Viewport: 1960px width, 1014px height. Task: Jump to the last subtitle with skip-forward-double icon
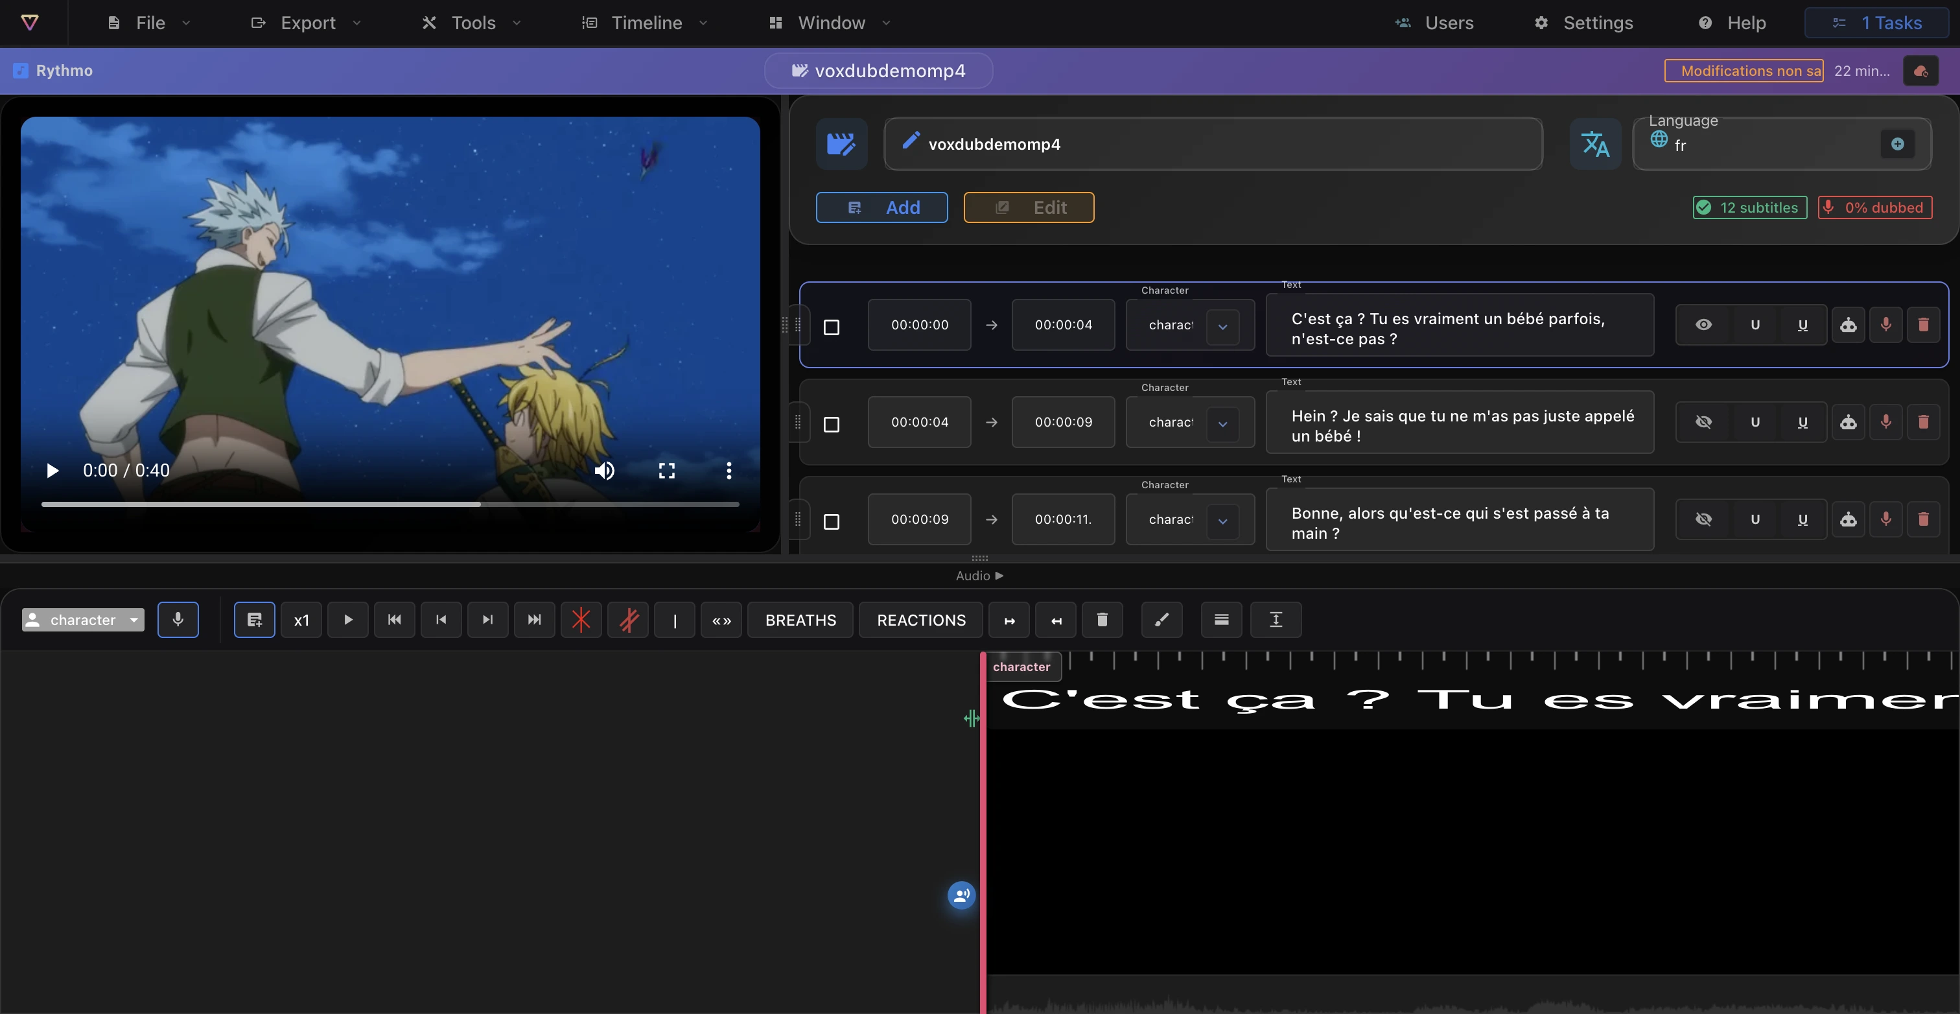tap(535, 620)
